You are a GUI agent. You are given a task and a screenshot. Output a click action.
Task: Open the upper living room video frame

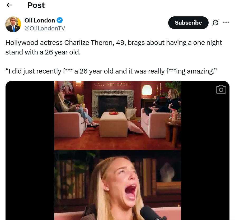point(117,115)
